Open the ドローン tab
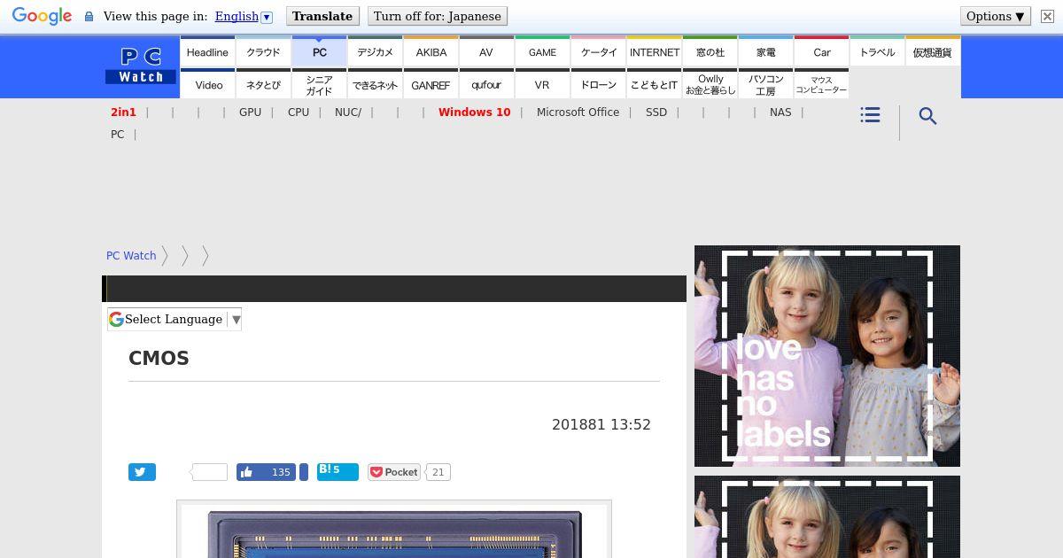This screenshot has height=558, width=1063. [x=598, y=84]
